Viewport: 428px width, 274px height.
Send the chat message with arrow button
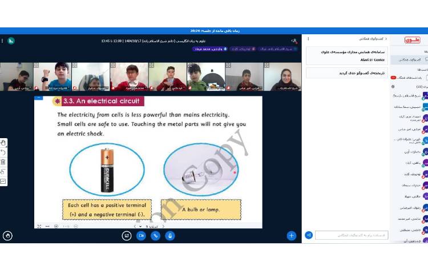[309, 235]
